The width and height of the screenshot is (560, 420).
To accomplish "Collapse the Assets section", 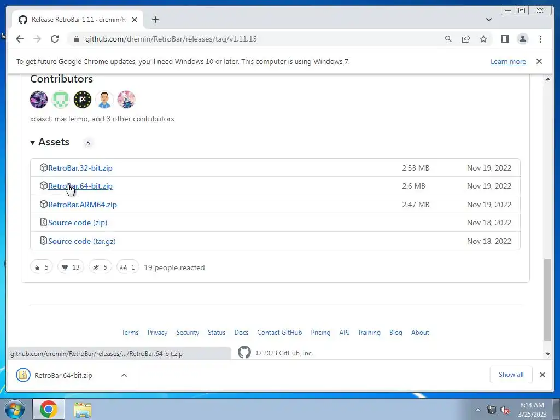I will (x=50, y=142).
